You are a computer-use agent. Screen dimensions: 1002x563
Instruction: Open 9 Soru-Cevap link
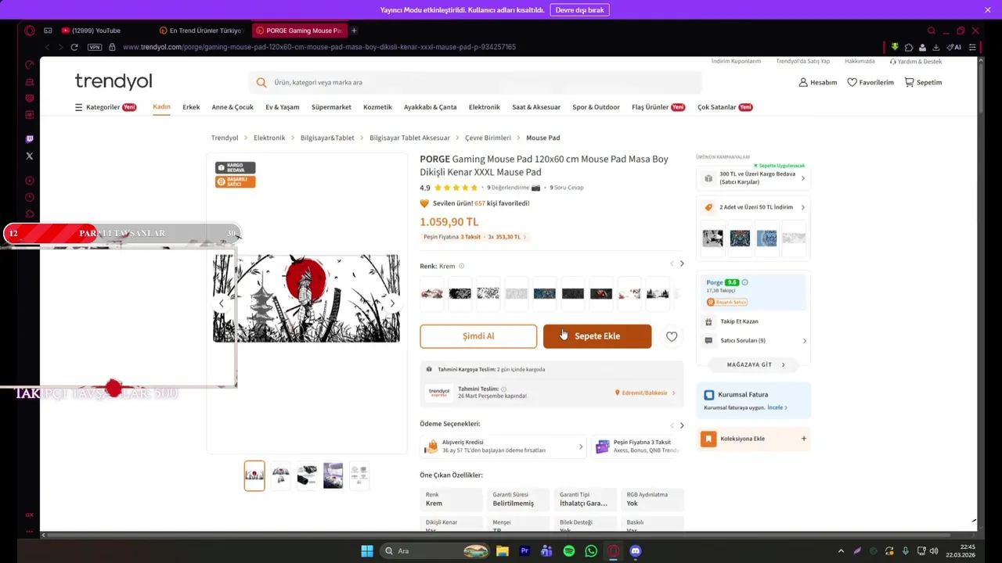[x=567, y=188]
